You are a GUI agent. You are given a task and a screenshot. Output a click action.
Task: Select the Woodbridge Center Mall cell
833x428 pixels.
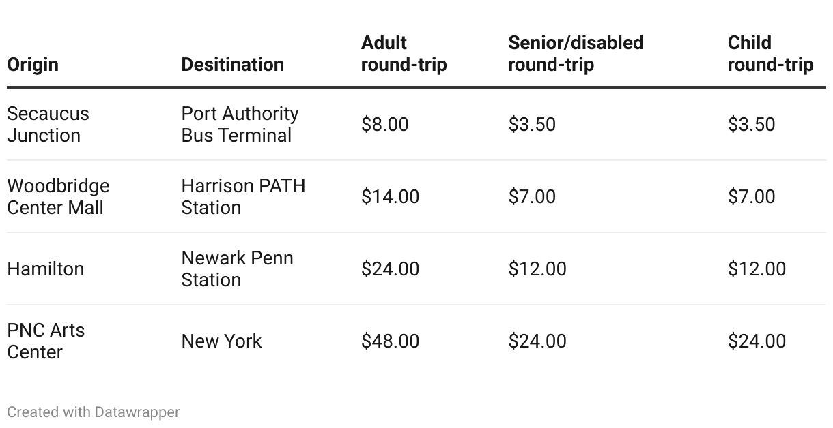(x=58, y=196)
